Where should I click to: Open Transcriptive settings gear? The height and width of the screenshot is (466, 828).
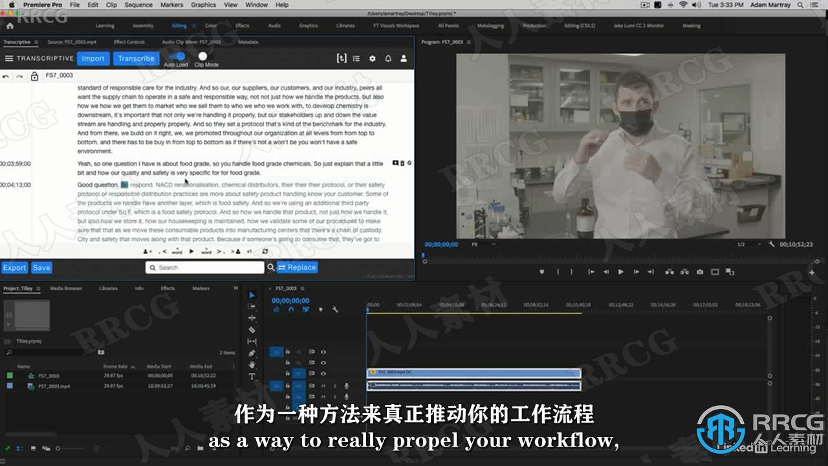click(372, 58)
